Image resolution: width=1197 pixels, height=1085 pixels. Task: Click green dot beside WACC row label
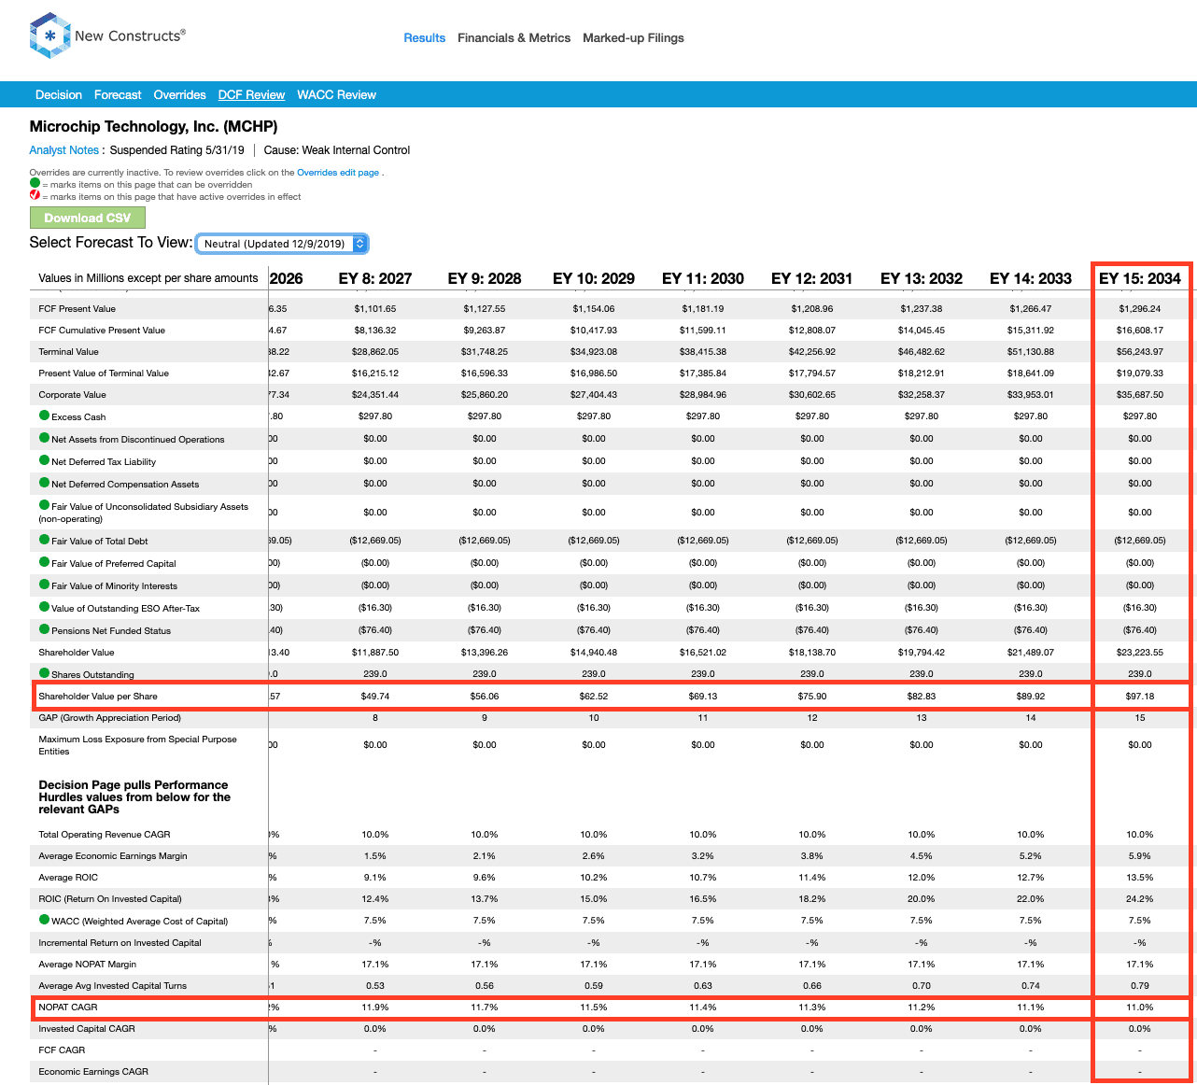pos(44,921)
